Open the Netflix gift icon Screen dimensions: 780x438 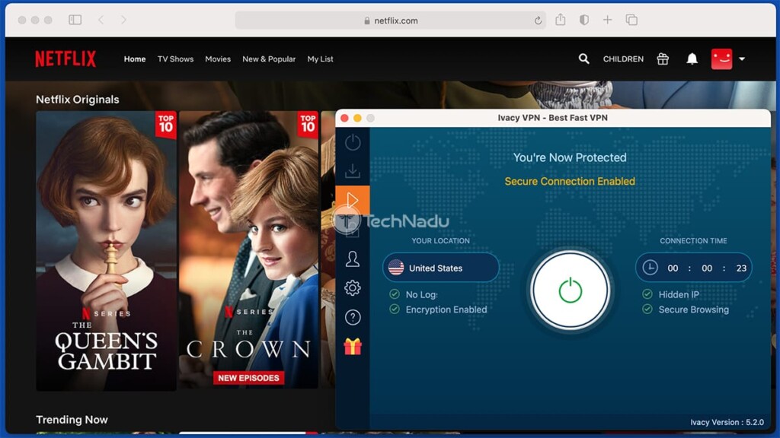tap(663, 59)
